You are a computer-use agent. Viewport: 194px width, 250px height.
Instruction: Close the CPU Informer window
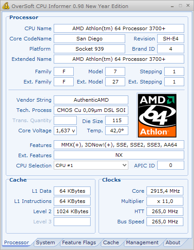pos(188,5)
